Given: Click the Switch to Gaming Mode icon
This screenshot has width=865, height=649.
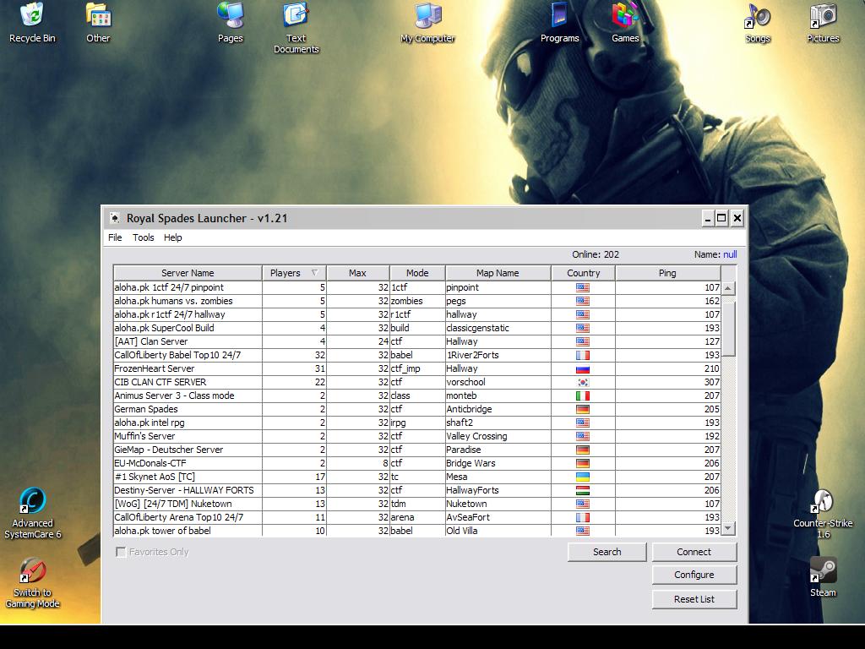Looking at the screenshot, I should coord(32,571).
